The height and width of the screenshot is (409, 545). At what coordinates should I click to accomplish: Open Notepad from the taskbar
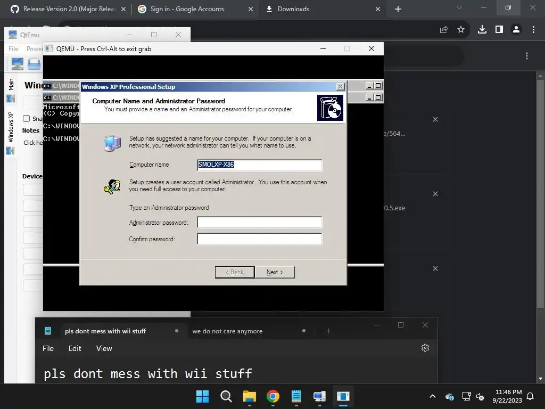296,396
